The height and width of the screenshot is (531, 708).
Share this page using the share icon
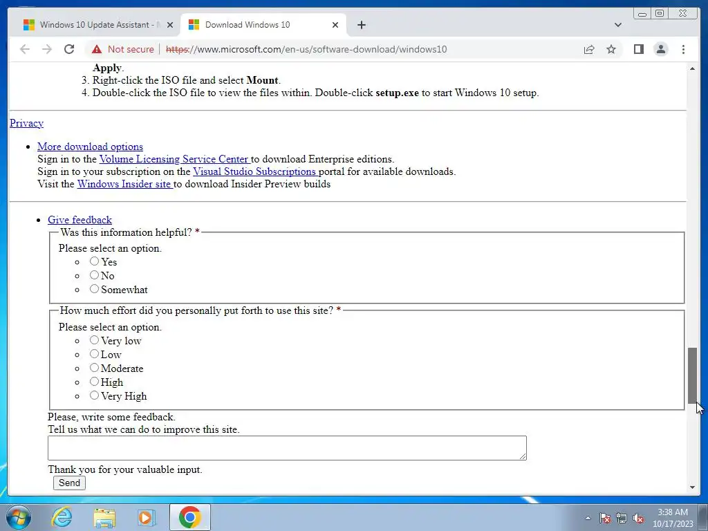coord(589,49)
